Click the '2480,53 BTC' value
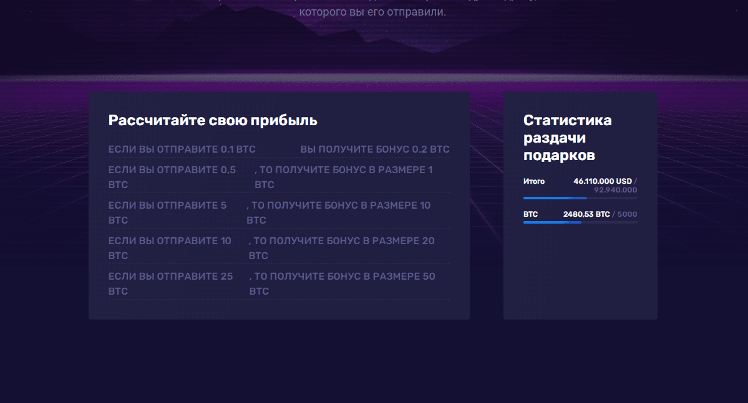This screenshot has width=748, height=403. [586, 214]
